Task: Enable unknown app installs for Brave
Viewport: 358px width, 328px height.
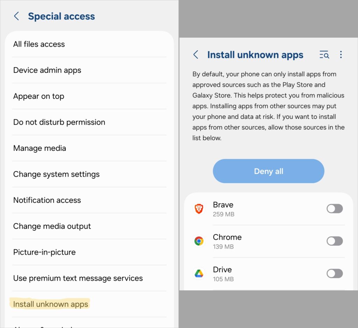Action: click(x=335, y=209)
